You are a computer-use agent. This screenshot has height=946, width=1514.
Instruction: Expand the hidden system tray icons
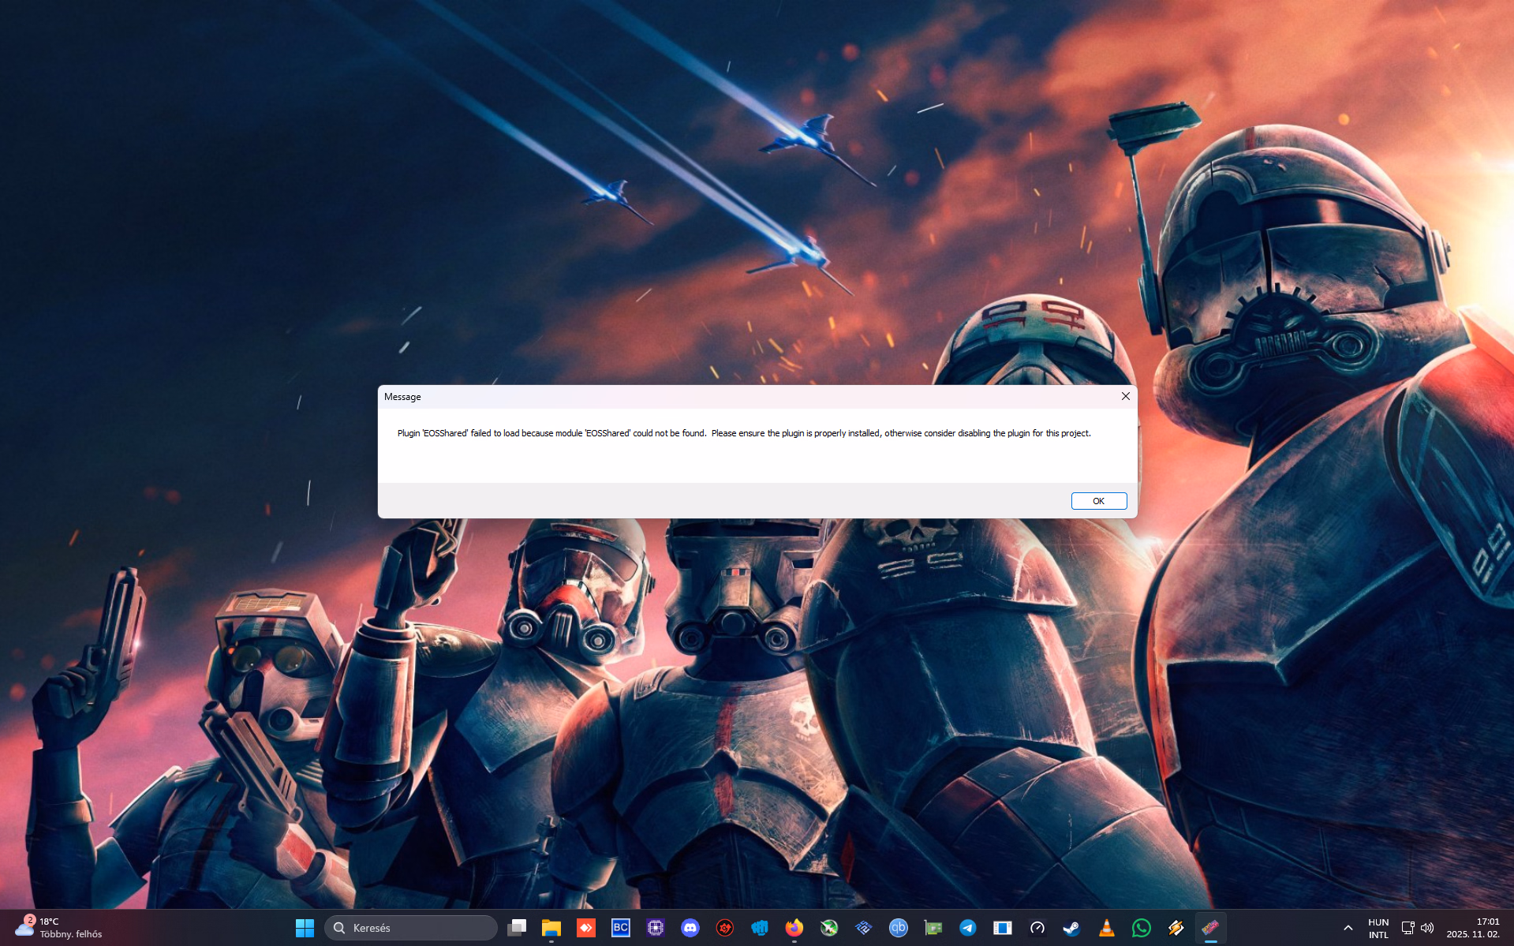click(1348, 928)
